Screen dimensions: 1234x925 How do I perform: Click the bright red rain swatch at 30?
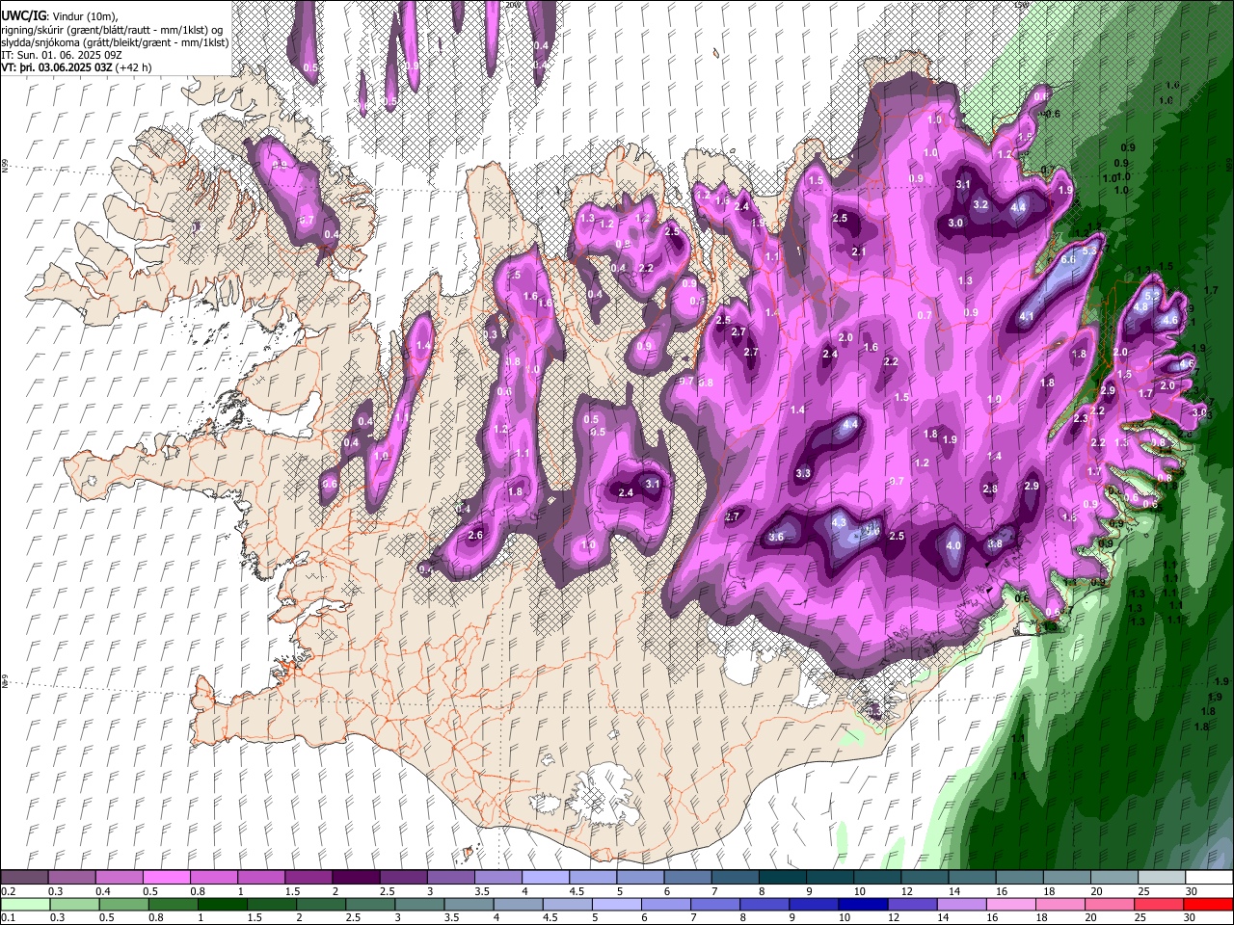coord(1208,905)
